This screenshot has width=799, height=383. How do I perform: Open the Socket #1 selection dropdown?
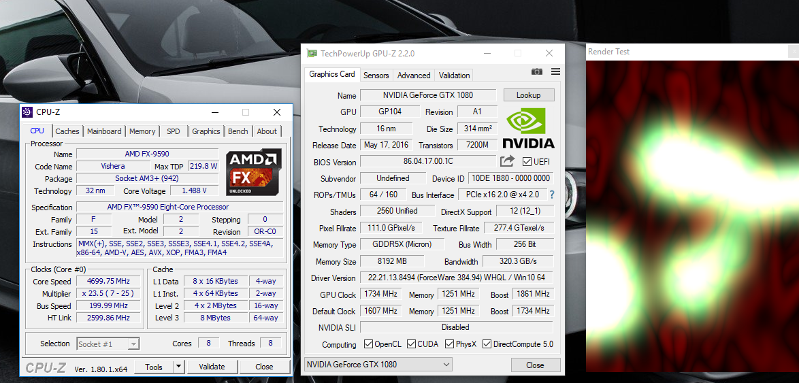[108, 344]
